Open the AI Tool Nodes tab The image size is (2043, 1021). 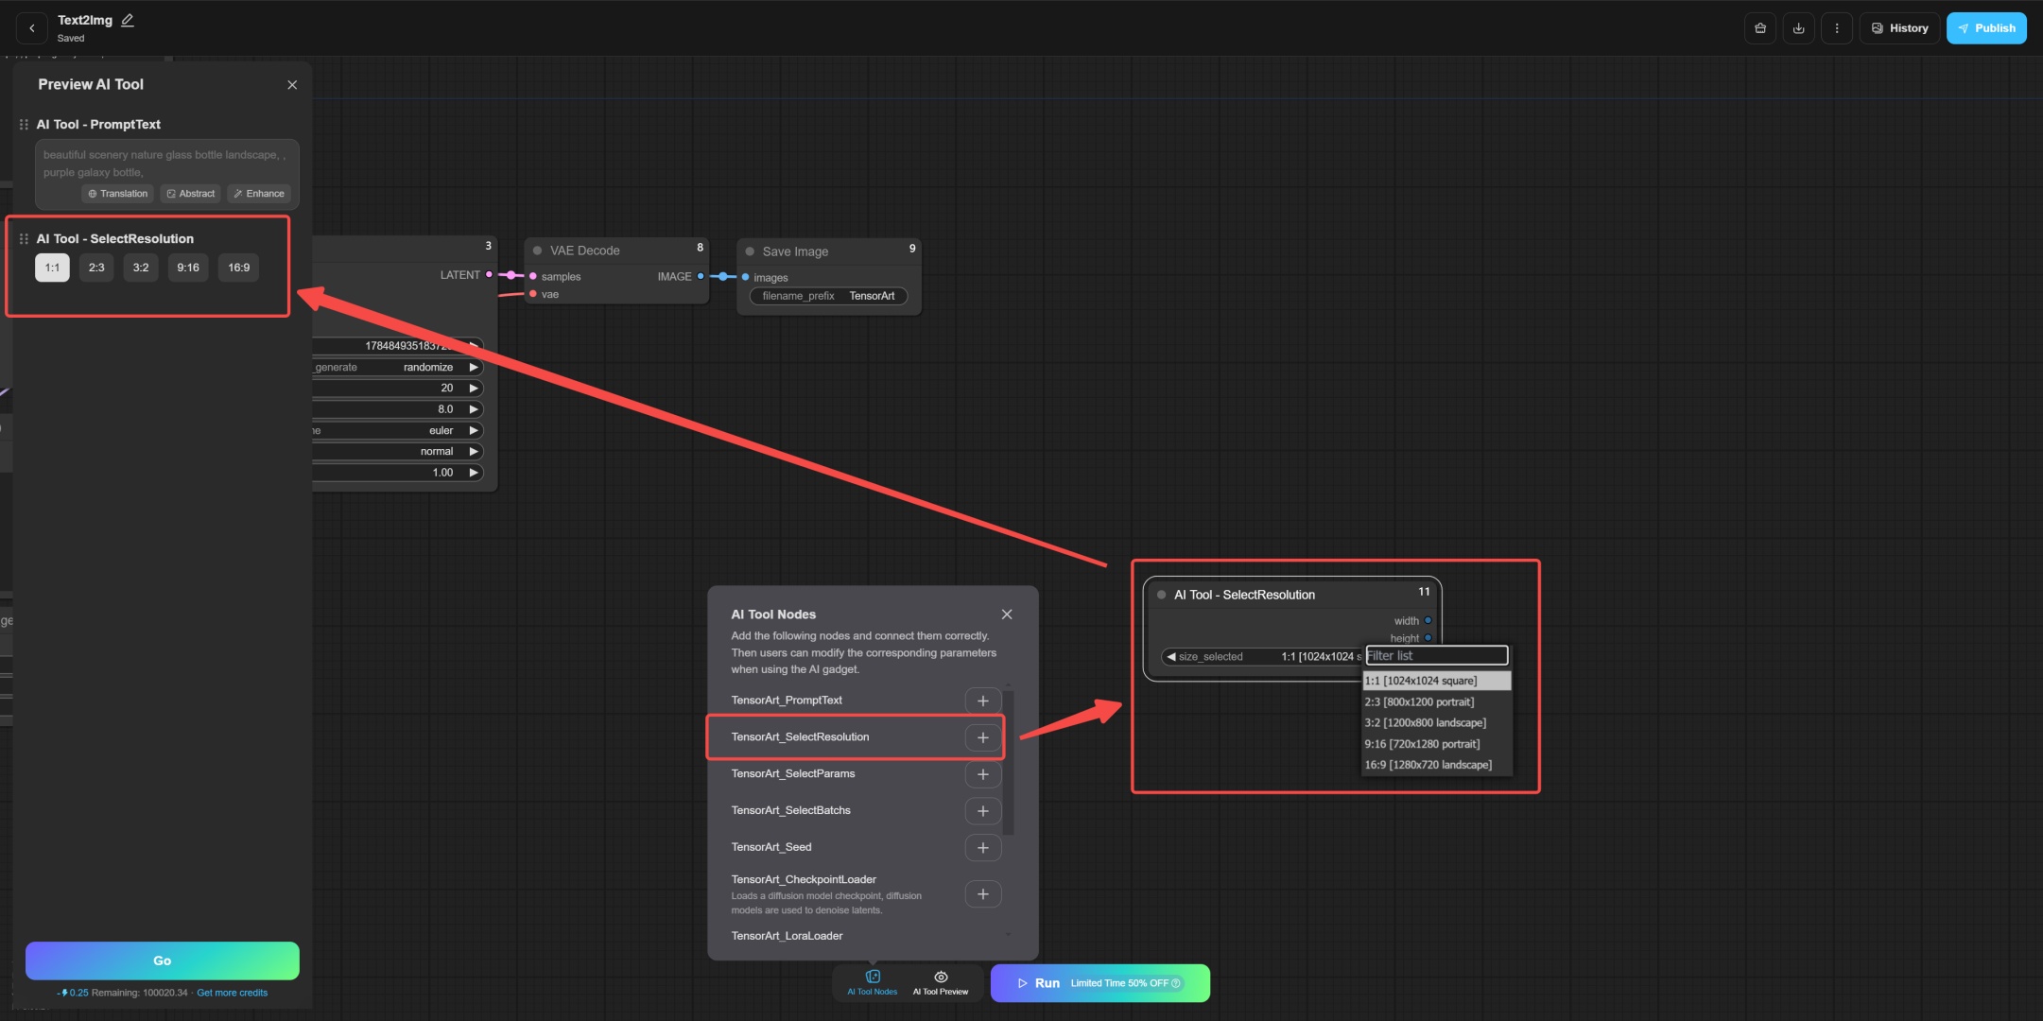(x=872, y=983)
